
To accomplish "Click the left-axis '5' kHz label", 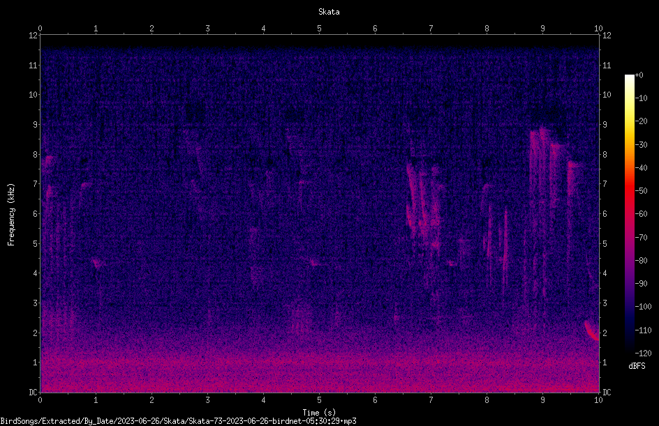I will (35, 243).
